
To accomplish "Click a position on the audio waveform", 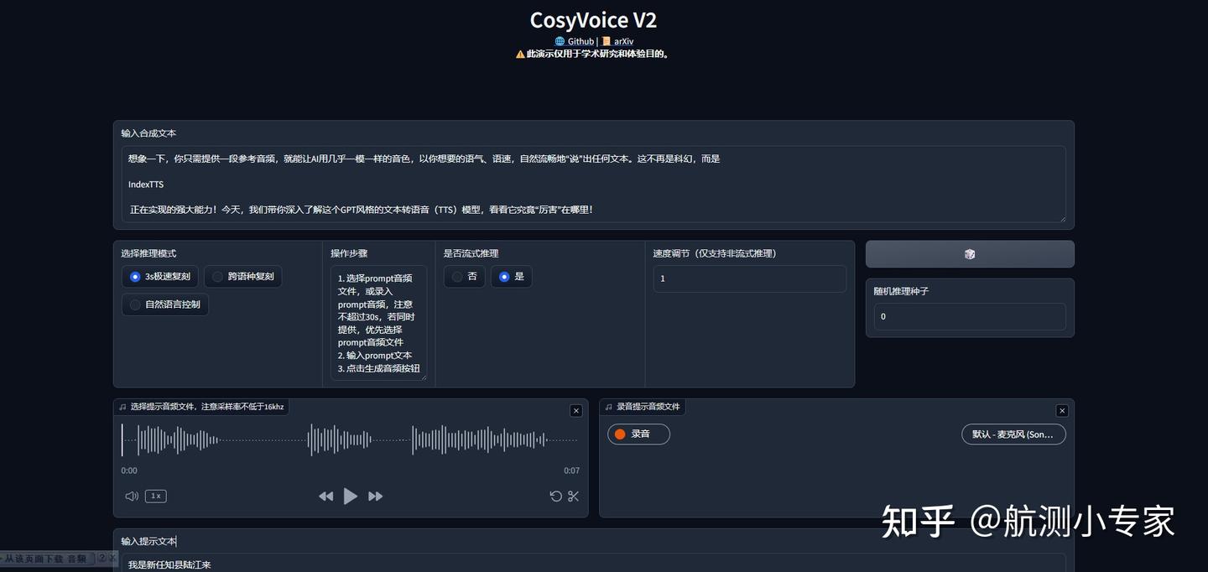I will [x=352, y=438].
